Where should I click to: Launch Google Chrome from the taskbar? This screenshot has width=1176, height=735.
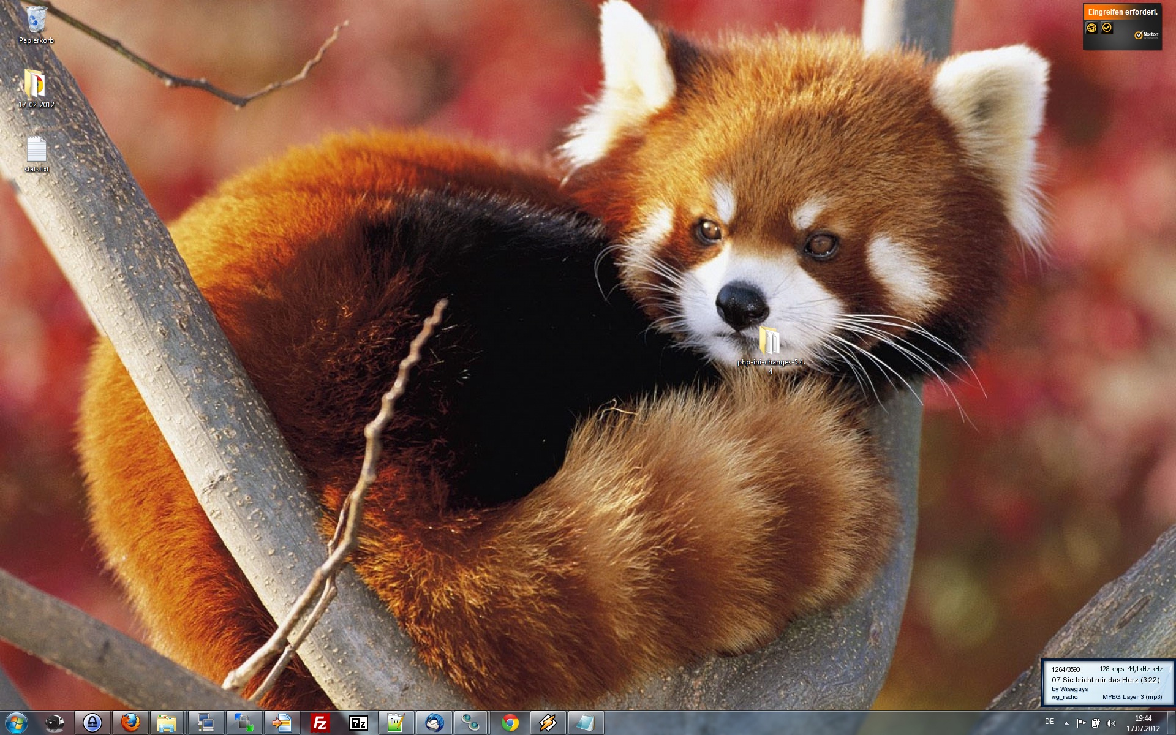tap(510, 723)
